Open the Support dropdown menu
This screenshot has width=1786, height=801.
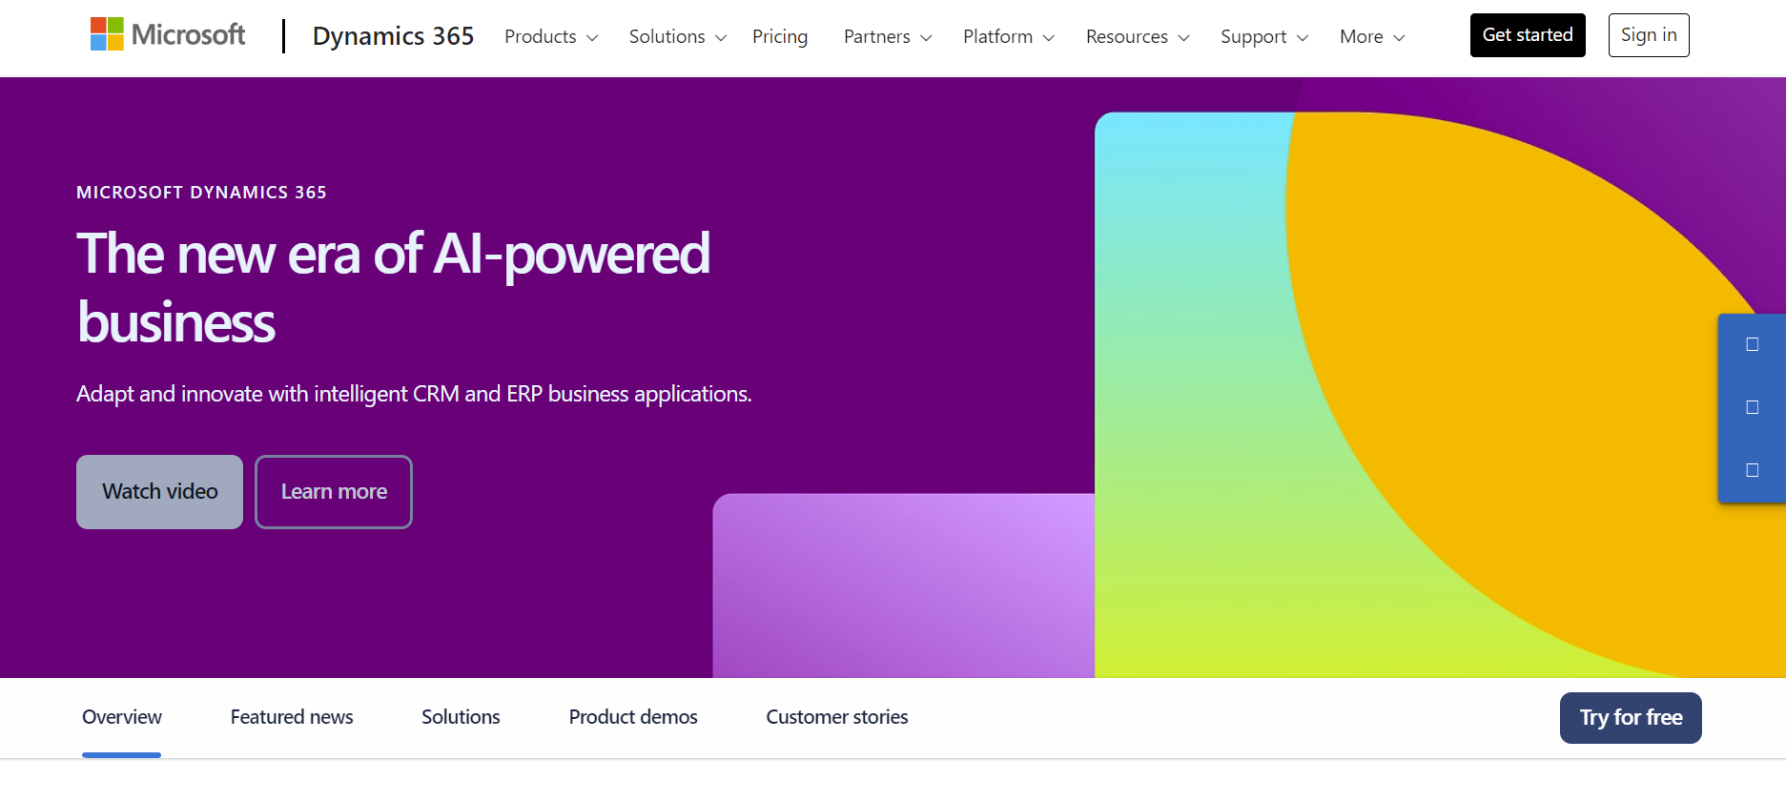click(x=1264, y=36)
